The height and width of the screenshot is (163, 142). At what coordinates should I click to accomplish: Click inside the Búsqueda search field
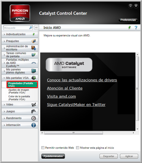(17, 28)
